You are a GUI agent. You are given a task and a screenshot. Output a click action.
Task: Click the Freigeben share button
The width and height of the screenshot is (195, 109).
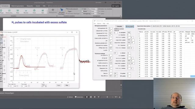[116, 6]
